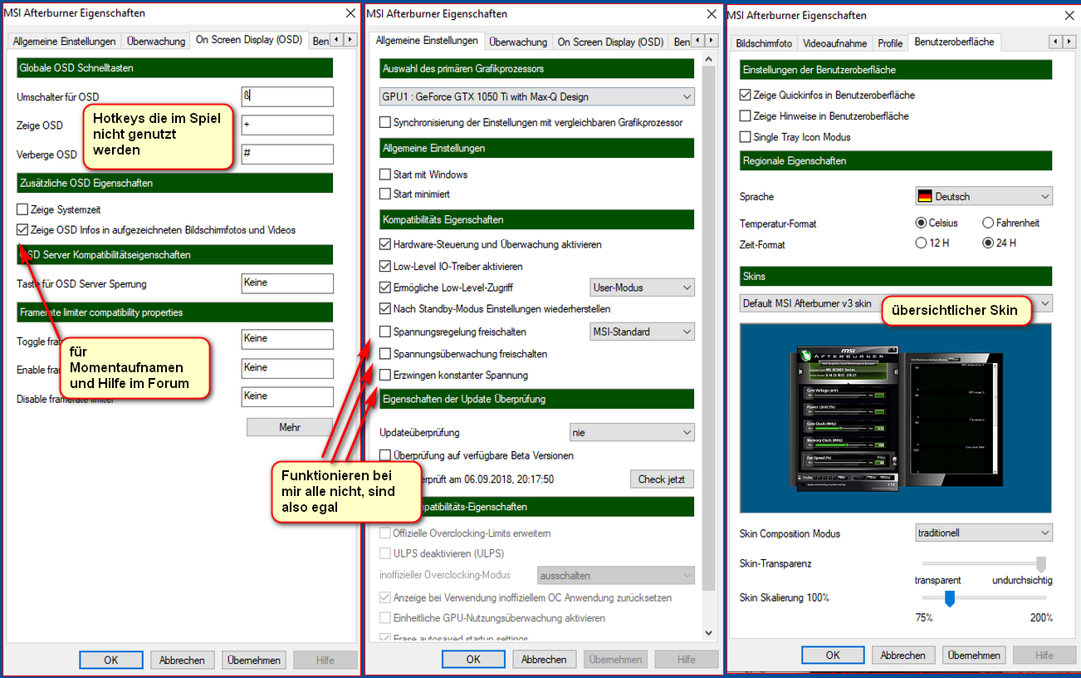Toggle Zeige OSD Infos in aufgezeichneten Bildschirmfotos
Viewport: 1081px width, 678px height.
click(x=22, y=230)
